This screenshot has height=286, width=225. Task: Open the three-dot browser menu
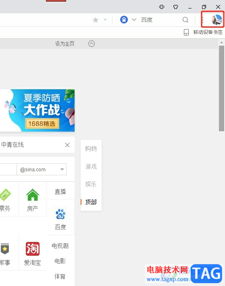[203, 19]
